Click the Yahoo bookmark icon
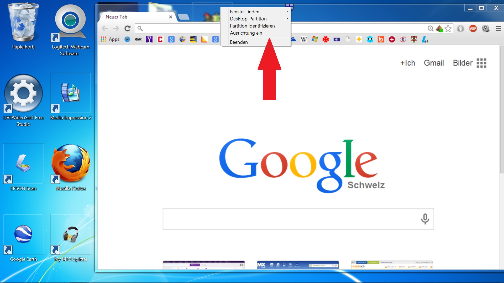This screenshot has width=504, height=283. click(x=149, y=40)
